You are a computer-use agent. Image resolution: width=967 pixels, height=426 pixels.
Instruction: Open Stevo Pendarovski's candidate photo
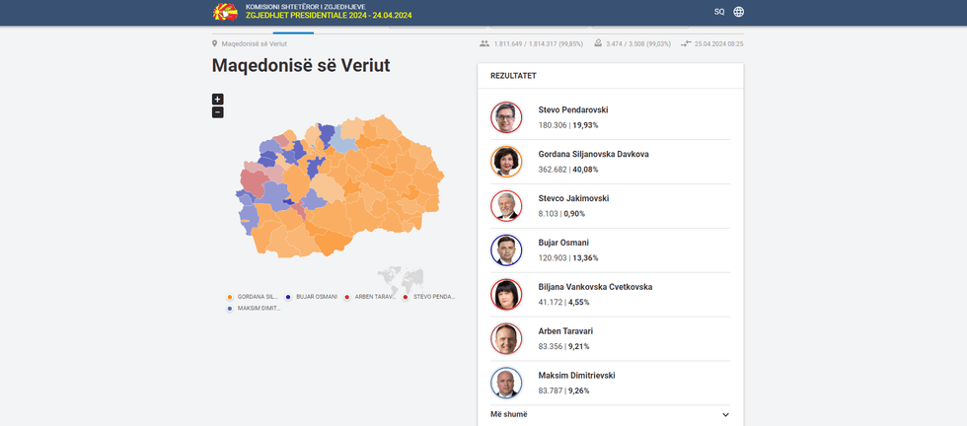point(506,117)
